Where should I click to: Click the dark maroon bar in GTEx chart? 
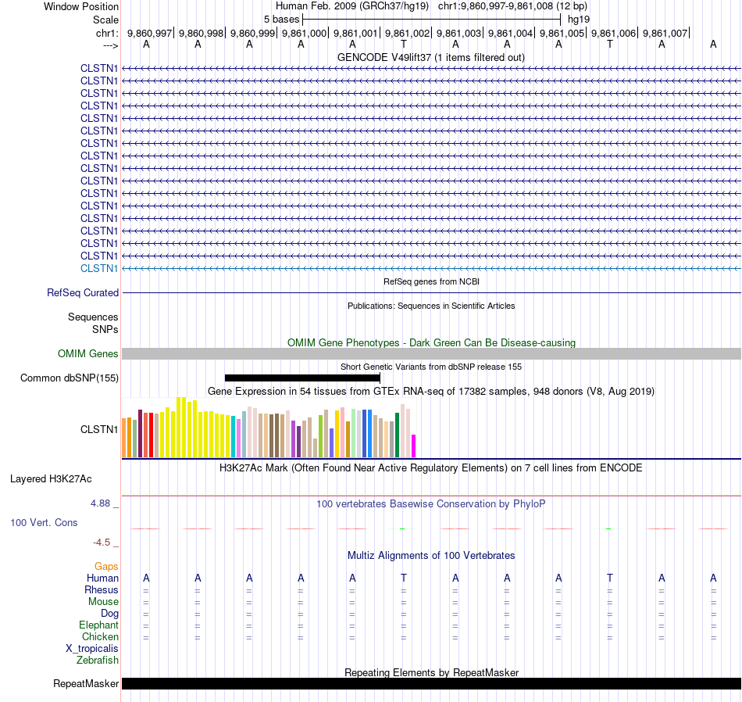point(140,433)
